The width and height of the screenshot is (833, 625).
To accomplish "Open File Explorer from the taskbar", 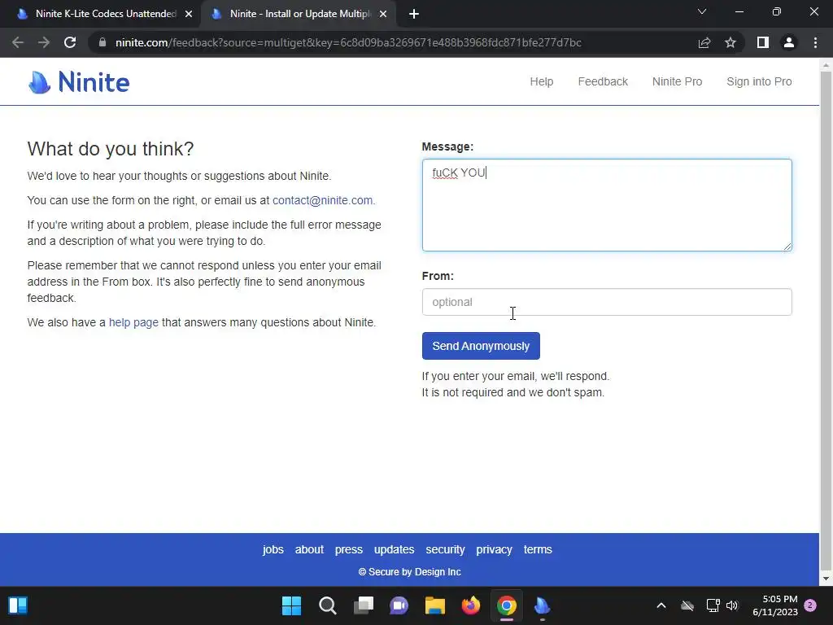I will [x=435, y=605].
